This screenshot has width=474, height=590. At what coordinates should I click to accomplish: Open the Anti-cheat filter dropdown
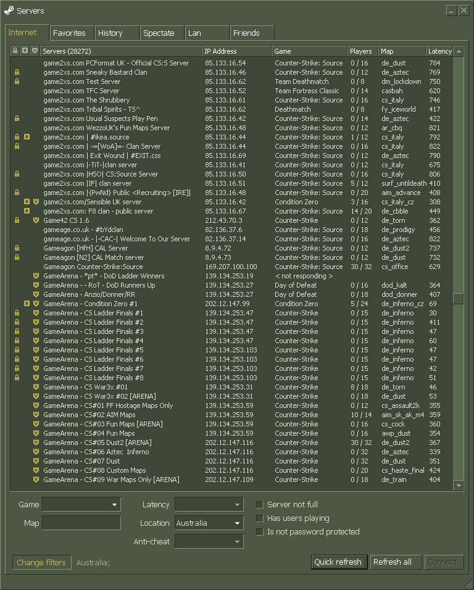[x=209, y=541]
